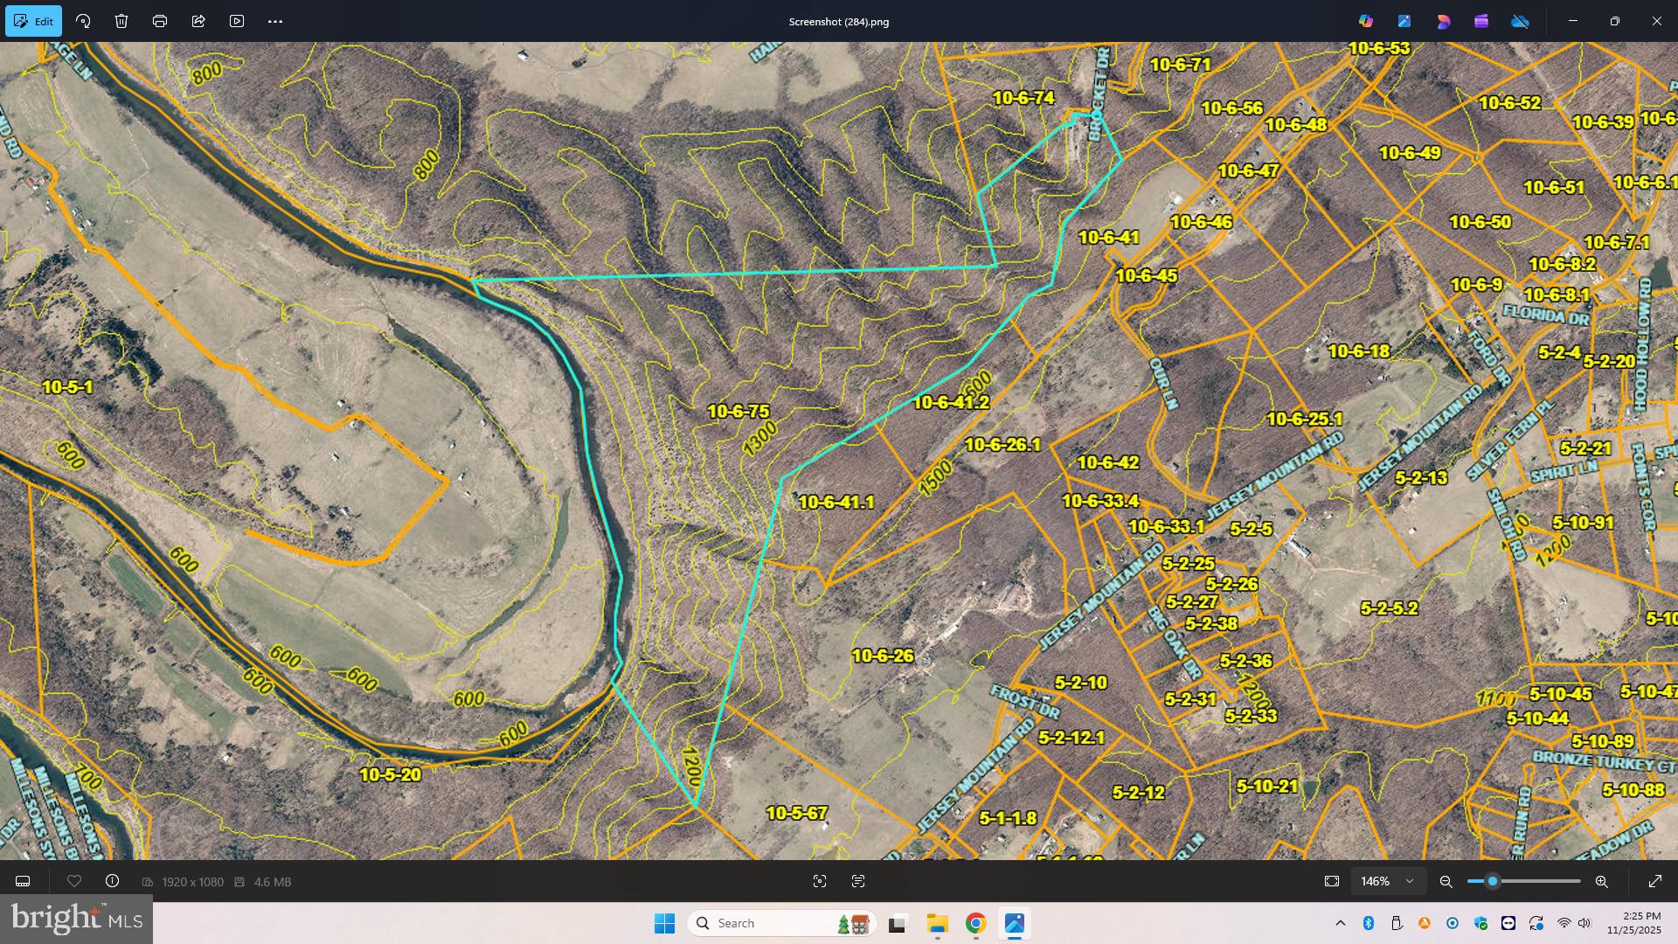Click the zoom slider handle
This screenshot has width=1678, height=944.
(1493, 881)
